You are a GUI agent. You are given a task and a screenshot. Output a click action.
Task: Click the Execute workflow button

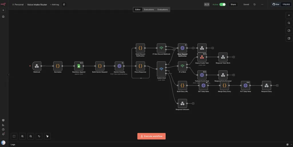[x=151, y=136]
